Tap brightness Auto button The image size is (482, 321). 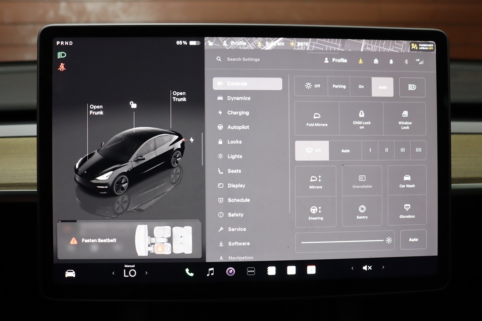413,240
